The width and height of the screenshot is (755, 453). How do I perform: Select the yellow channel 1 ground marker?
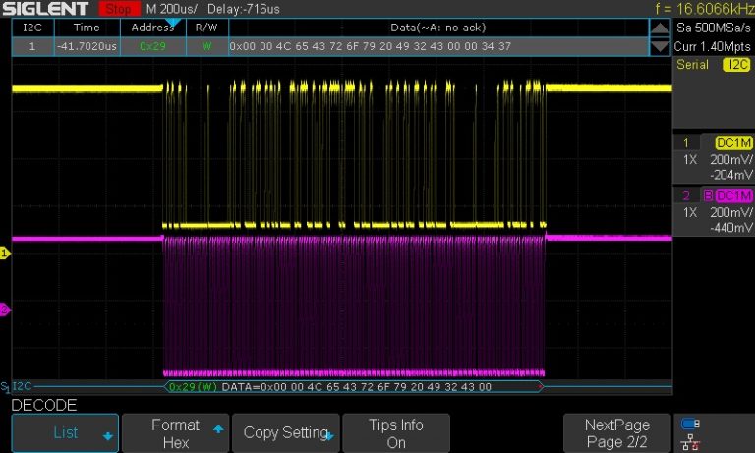[5, 254]
